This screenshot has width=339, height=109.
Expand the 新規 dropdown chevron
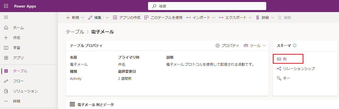pyautogui.click(x=83, y=18)
